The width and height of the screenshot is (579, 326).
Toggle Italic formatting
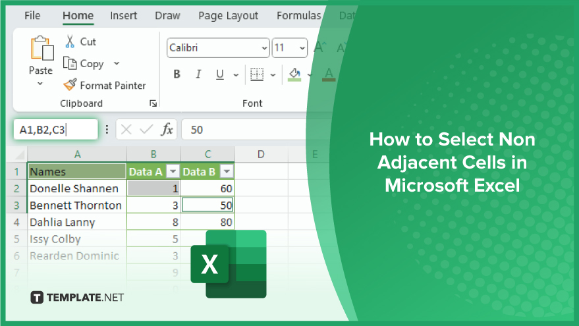click(x=198, y=74)
